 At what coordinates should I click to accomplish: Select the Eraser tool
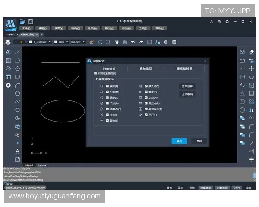pos(251,52)
